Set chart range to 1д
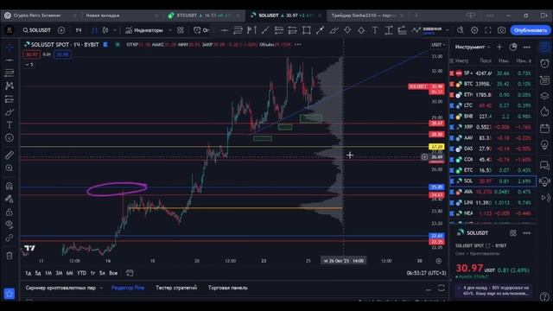 pos(29,273)
